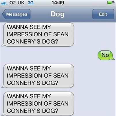Tap the pointed arrow tip of Messages button
The height and width of the screenshot is (116, 116).
[3, 14]
